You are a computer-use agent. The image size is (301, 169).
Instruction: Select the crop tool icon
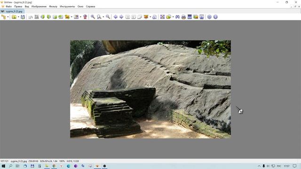coord(37,17)
